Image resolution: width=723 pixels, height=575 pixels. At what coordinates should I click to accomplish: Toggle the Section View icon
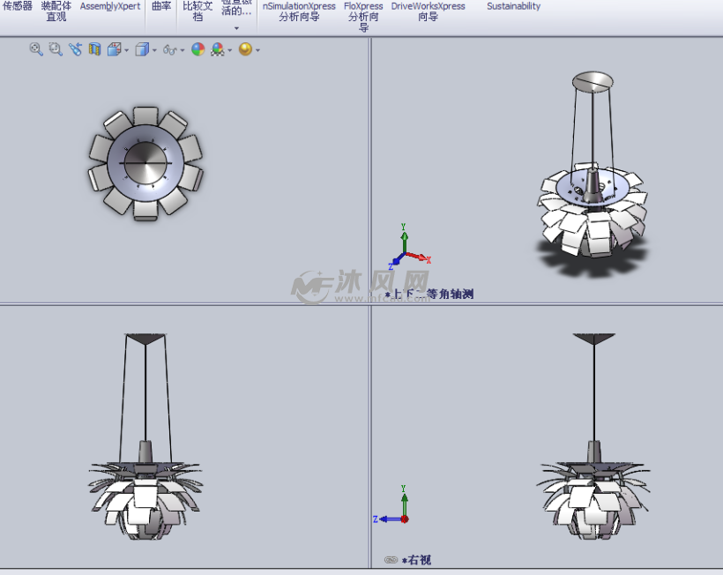pyautogui.click(x=94, y=49)
